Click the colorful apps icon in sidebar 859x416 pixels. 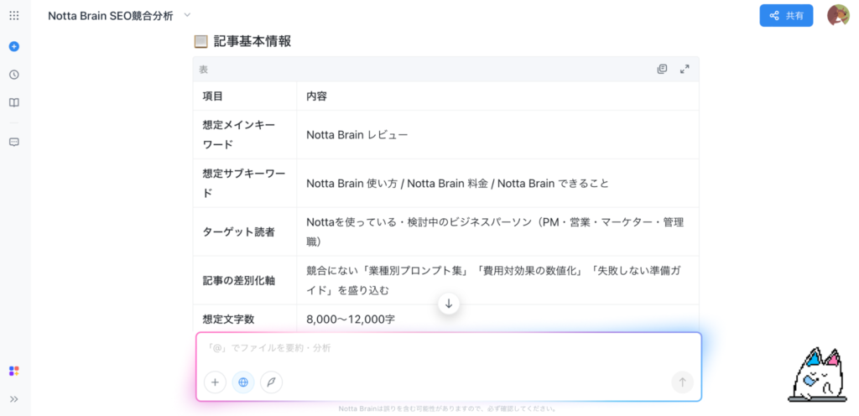tap(14, 371)
